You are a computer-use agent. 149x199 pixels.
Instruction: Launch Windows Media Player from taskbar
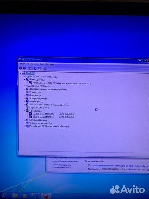25,196
